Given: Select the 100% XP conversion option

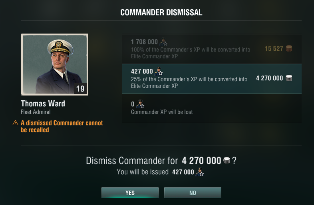Looking at the screenshot, I should coord(211,49).
